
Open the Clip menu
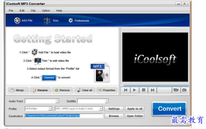(x=33, y=10)
